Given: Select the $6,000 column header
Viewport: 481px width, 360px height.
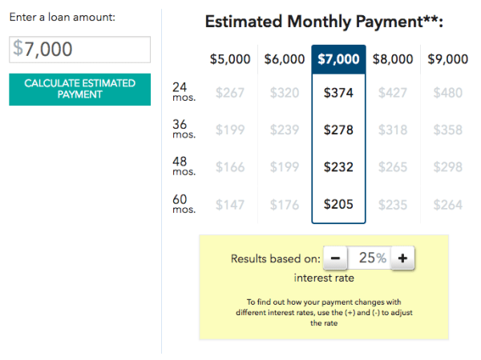Looking at the screenshot, I should coord(285,59).
